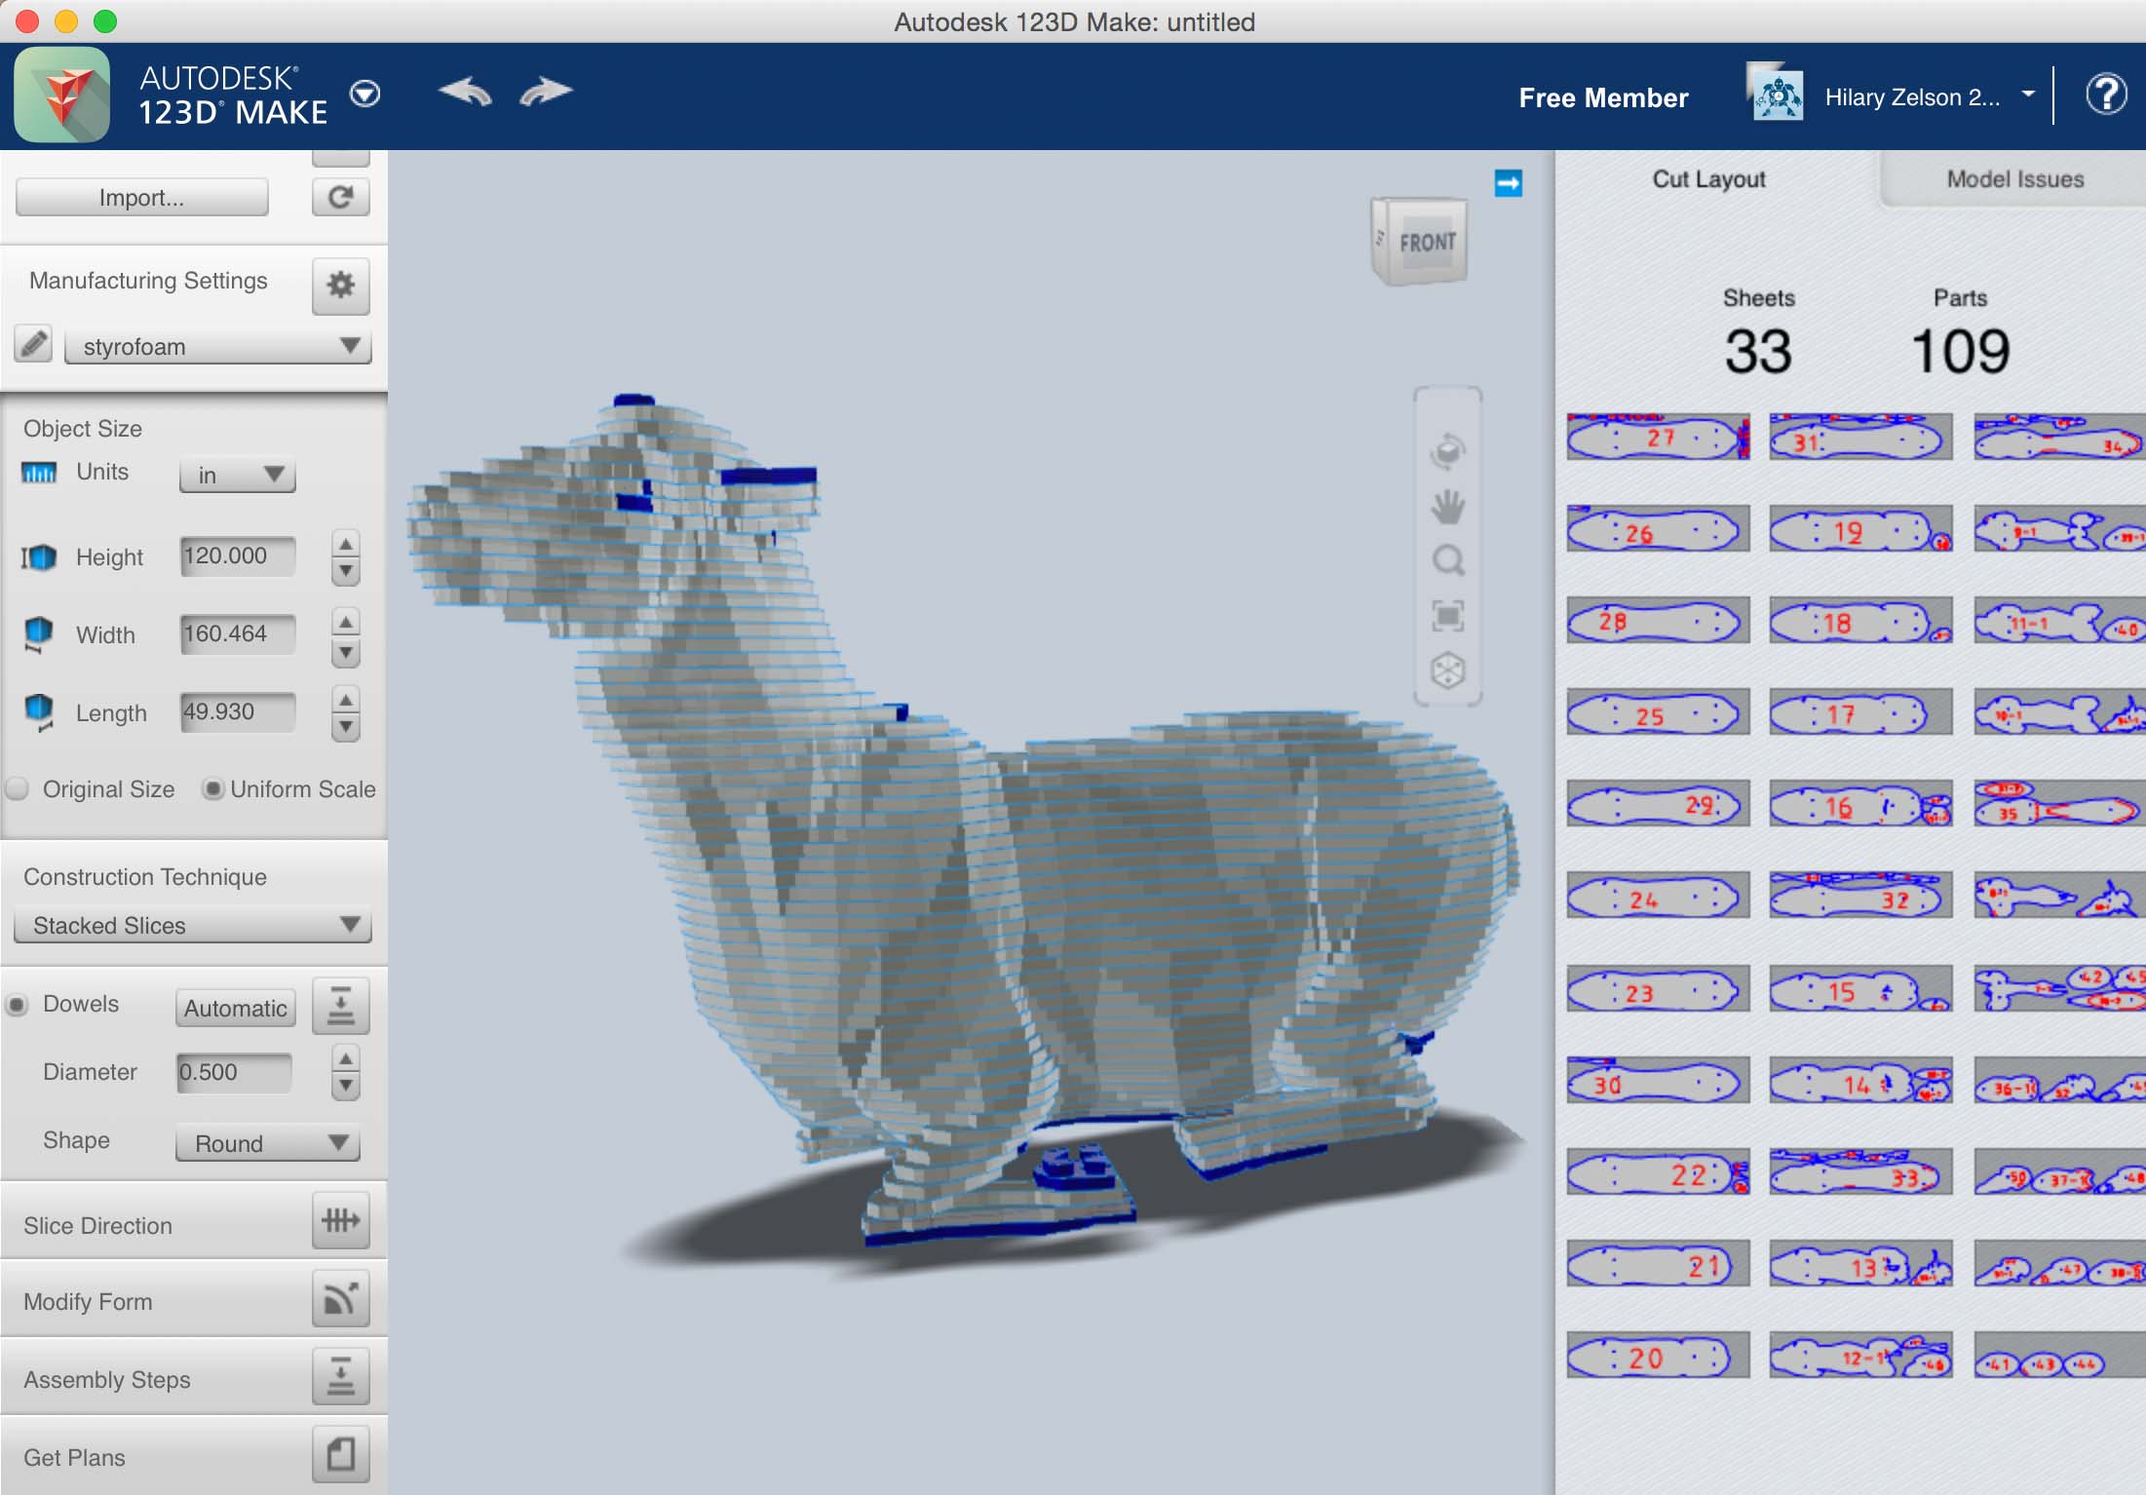Select the pan hand tool
This screenshot has height=1495, width=2146.
pos(1447,506)
